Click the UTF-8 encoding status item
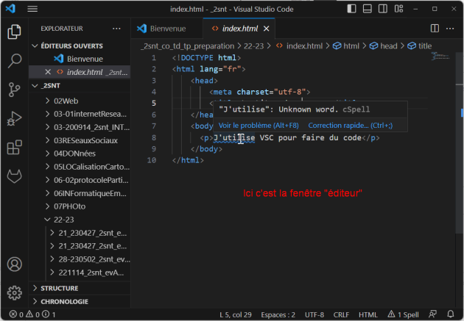 coord(314,314)
